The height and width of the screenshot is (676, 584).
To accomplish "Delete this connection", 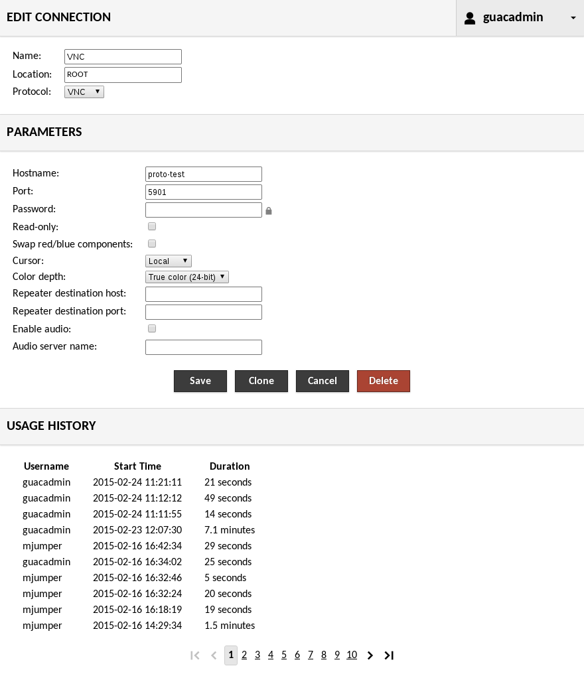I will (384, 381).
